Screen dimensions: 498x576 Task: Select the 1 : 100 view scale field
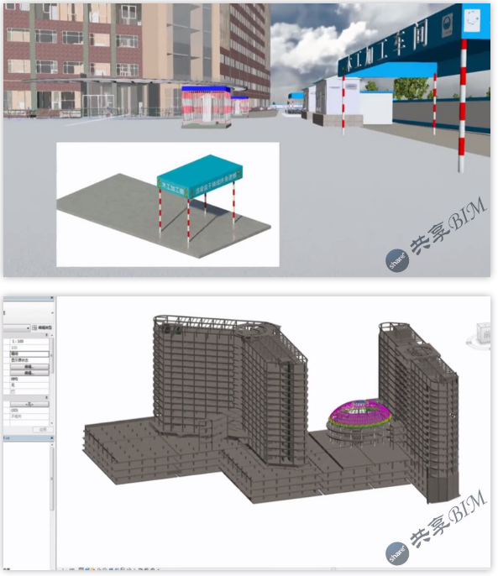coord(29,341)
